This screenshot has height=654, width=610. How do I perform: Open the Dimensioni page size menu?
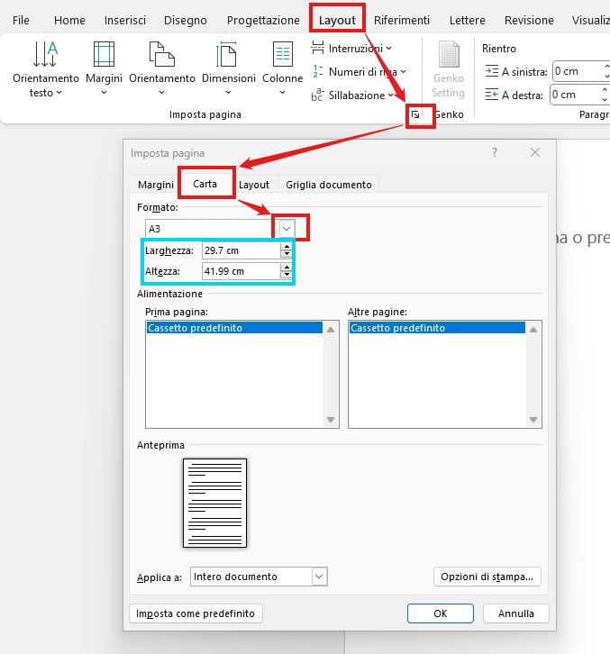pos(228,68)
